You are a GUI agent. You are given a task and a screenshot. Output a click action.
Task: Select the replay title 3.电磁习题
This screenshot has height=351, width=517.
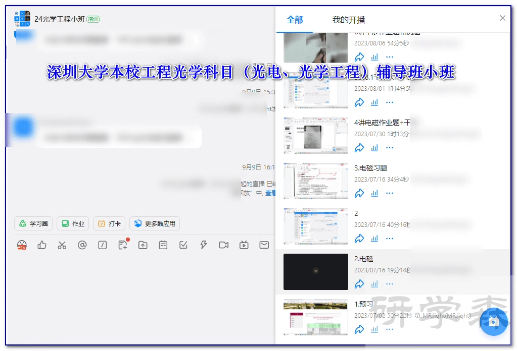click(370, 168)
